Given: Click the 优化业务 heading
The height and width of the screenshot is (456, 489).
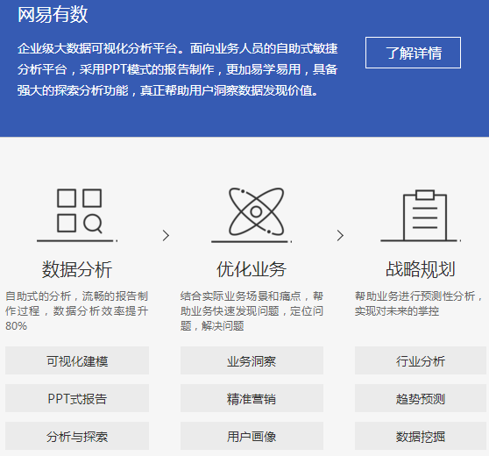Looking at the screenshot, I should click(252, 269).
